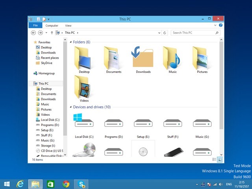Click navigation pane scroll down arrow

point(65,155)
